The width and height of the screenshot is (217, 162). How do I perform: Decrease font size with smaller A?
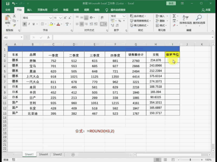pos(70,18)
